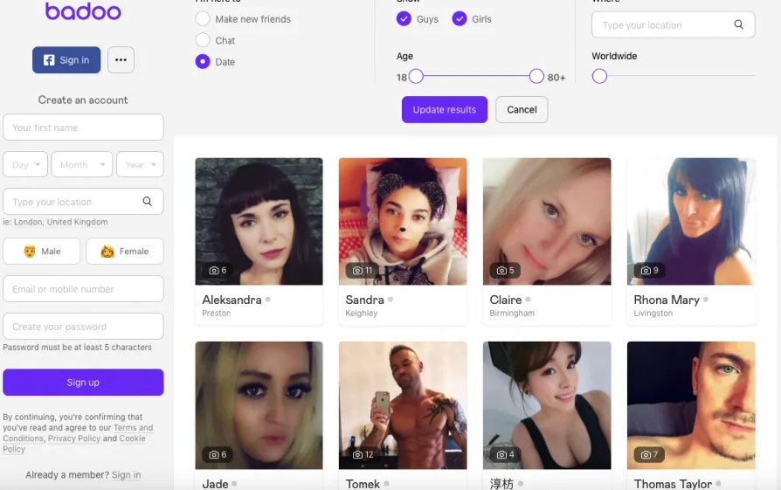781x490 pixels.
Task: Click the name Claire
Action: (x=506, y=300)
